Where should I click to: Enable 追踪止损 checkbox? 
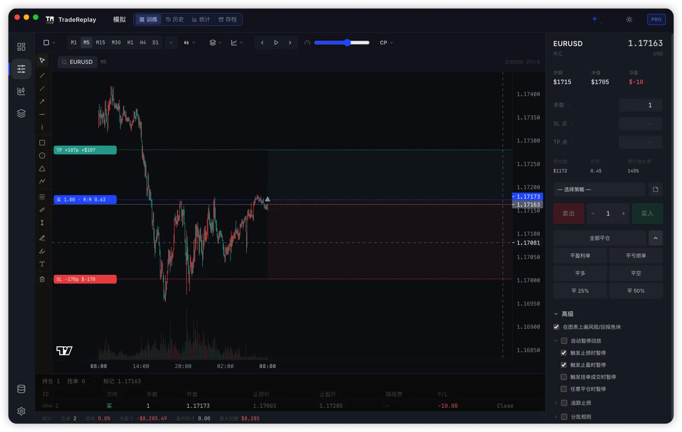click(564, 403)
